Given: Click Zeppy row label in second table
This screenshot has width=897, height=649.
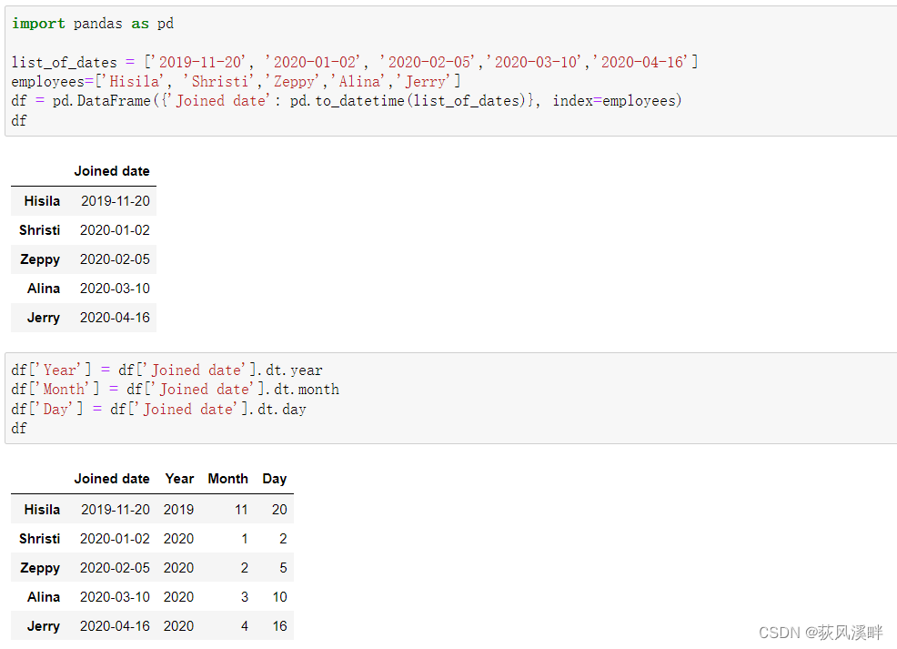Looking at the screenshot, I should click(40, 568).
